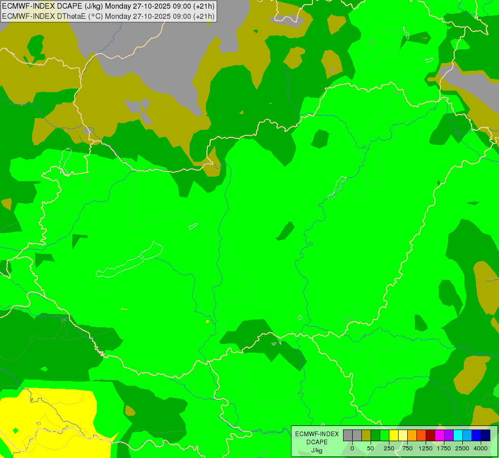Choose the dark red legend swatch
This screenshot has height=458, width=499.
[431, 436]
